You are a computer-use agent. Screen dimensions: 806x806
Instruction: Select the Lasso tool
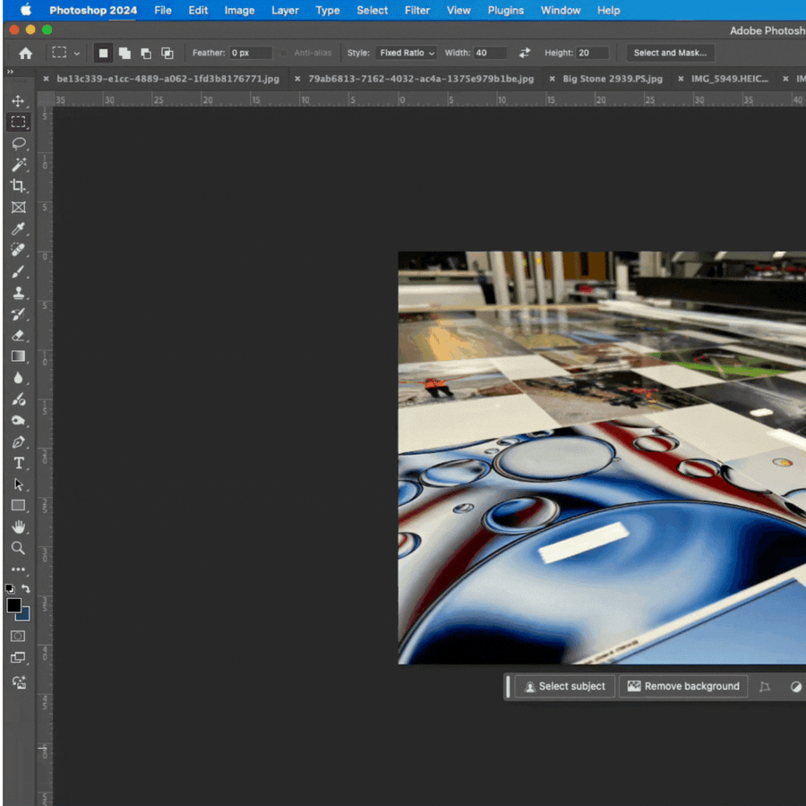(x=19, y=143)
